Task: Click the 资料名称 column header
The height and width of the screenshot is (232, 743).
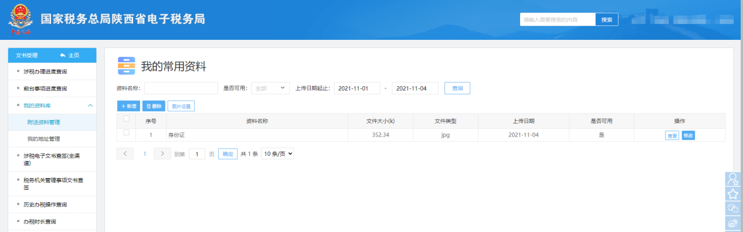Action: 257,121
